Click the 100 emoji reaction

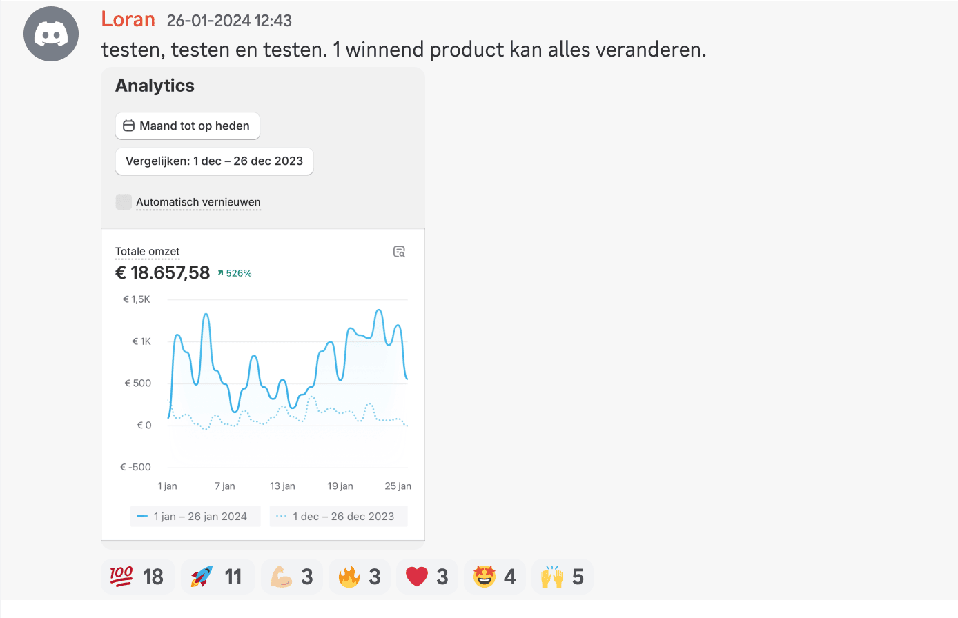136,577
